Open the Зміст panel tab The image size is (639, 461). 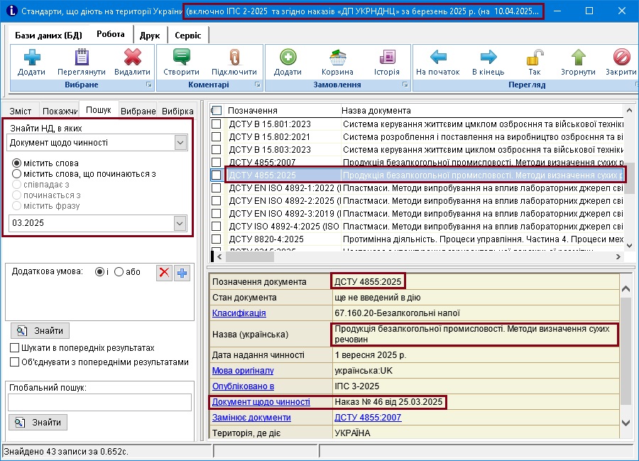[x=21, y=112]
